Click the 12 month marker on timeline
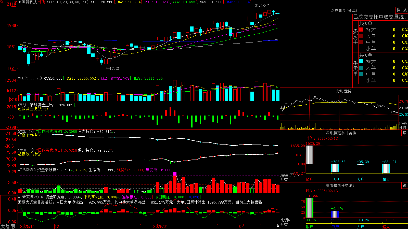This screenshot has width=408, height=229. tap(57, 226)
